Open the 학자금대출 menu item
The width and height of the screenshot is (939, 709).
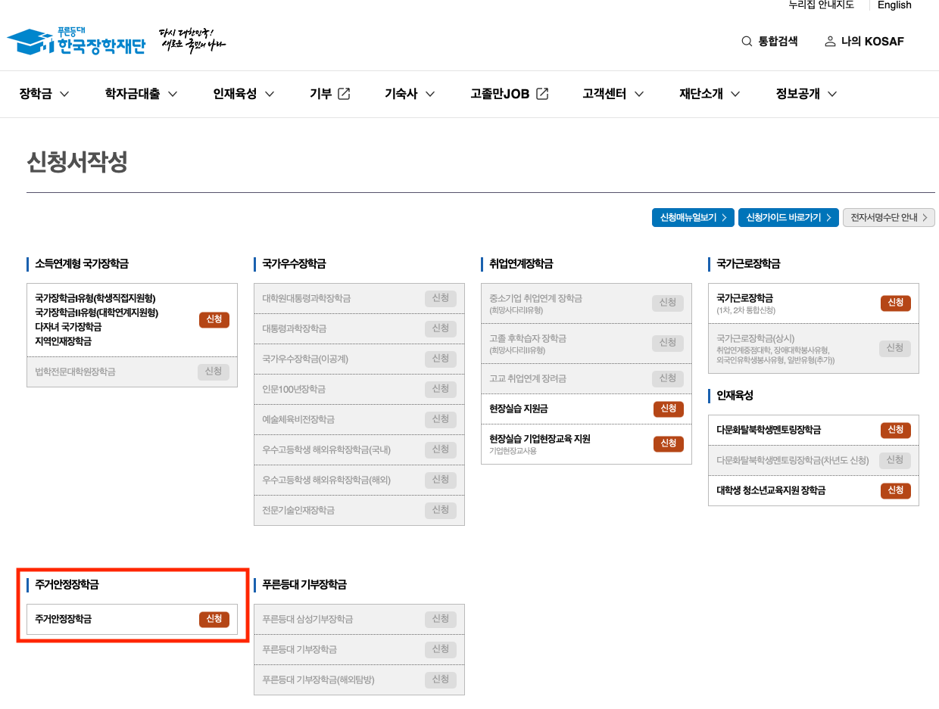pos(133,94)
